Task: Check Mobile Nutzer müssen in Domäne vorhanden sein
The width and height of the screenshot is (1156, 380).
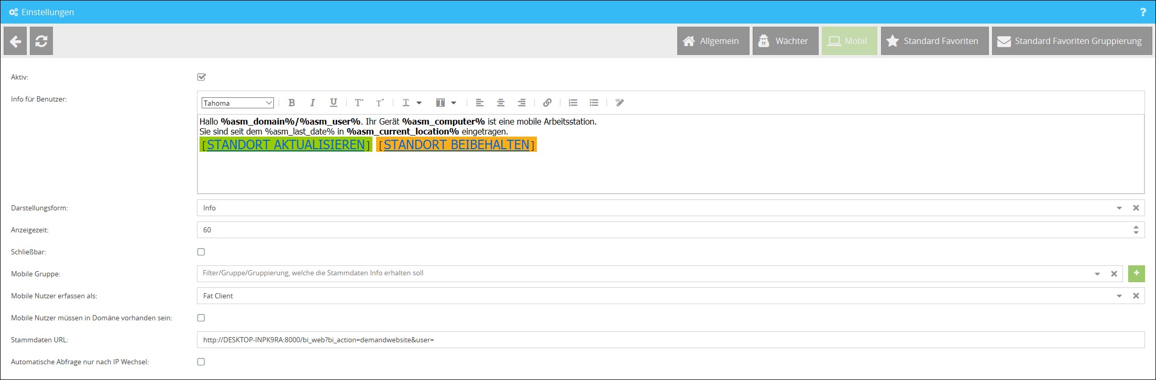Action: [x=201, y=318]
